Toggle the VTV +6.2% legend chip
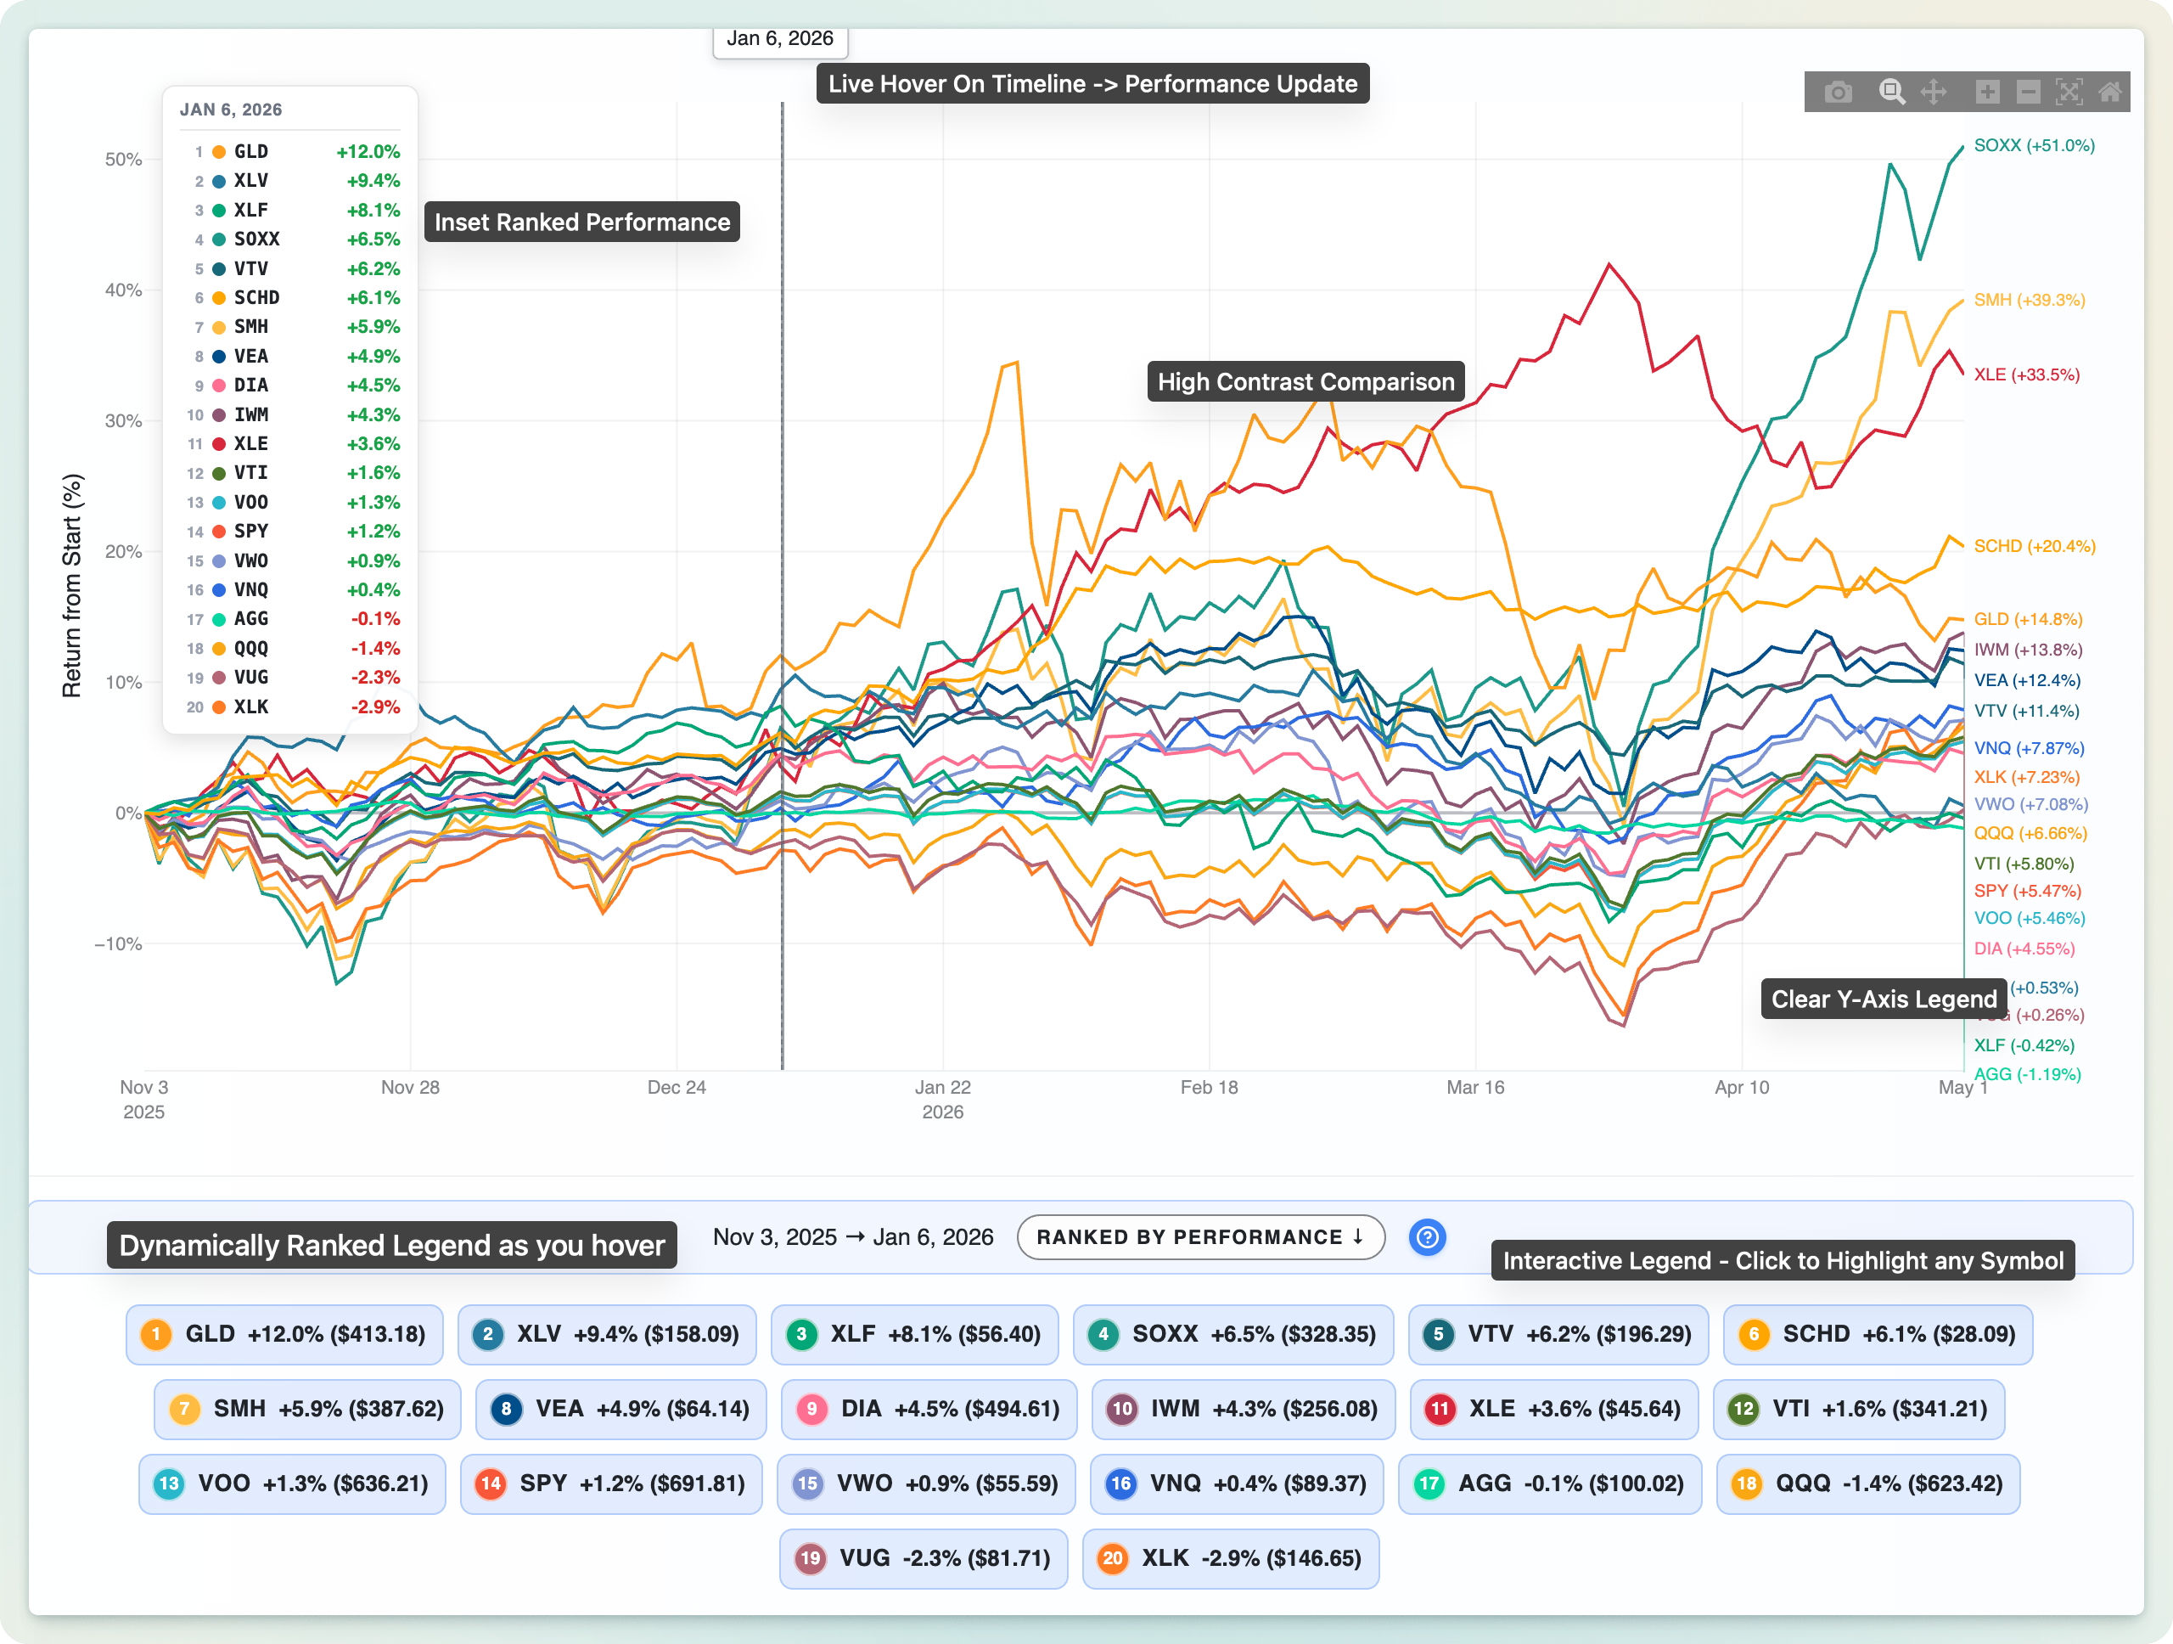This screenshot has height=1644, width=2173. click(x=1558, y=1333)
